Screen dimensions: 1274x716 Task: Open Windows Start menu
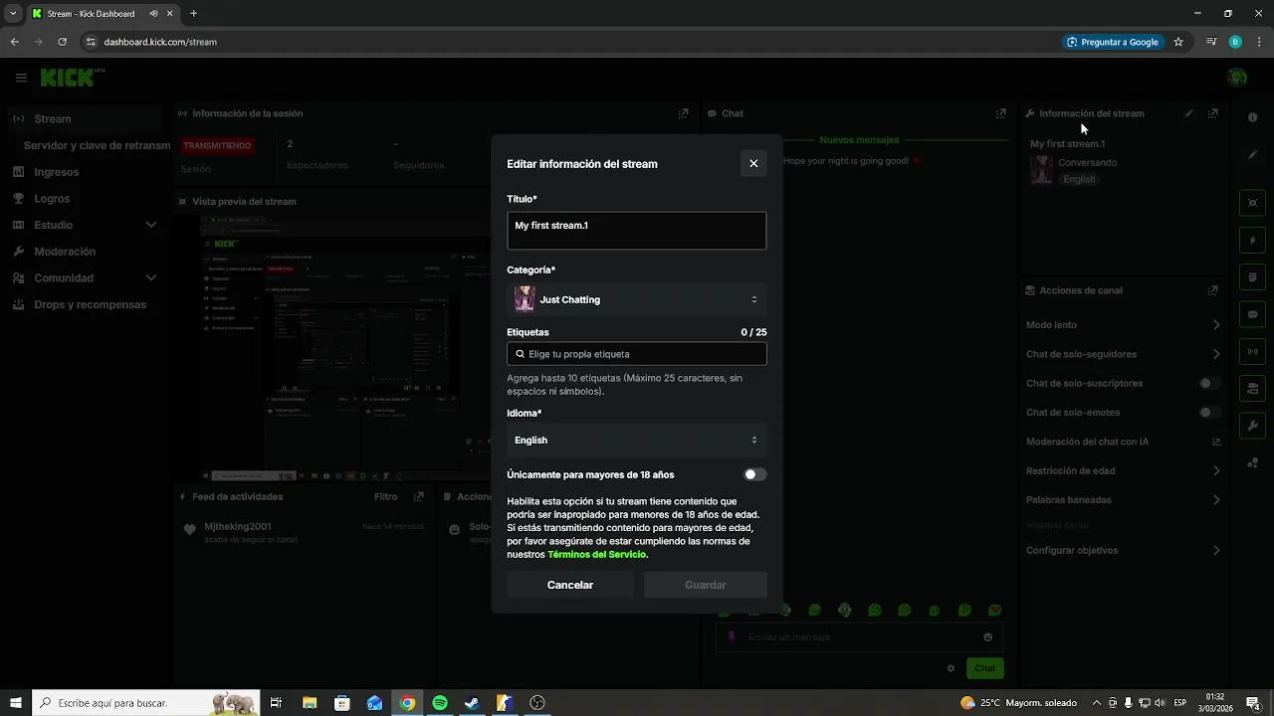click(x=15, y=703)
